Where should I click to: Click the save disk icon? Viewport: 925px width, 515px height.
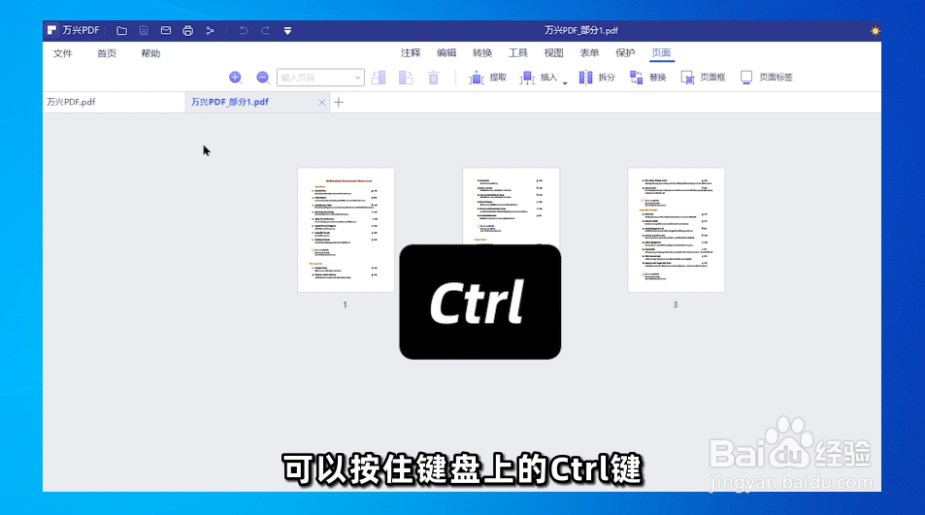click(144, 31)
